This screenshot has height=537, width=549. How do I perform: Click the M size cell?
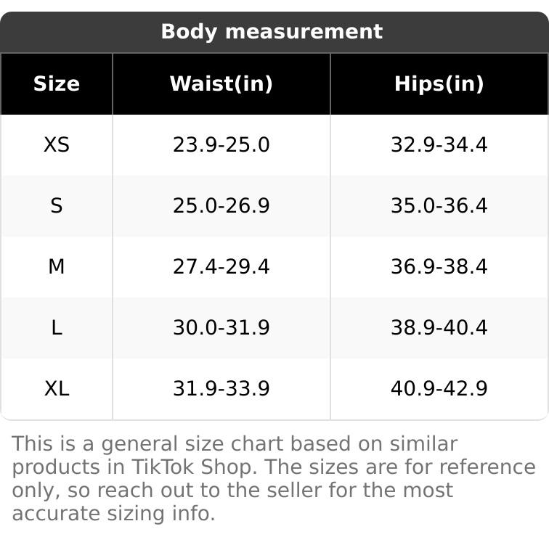[x=57, y=266]
